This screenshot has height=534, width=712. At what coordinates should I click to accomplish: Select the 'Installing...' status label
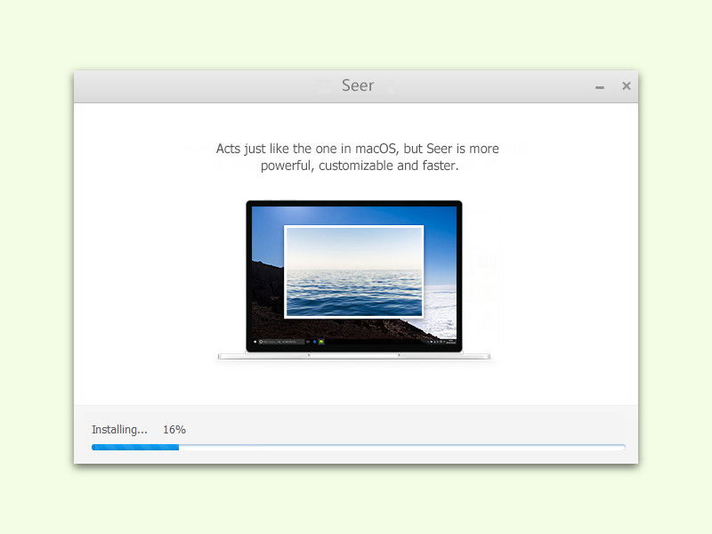point(119,430)
